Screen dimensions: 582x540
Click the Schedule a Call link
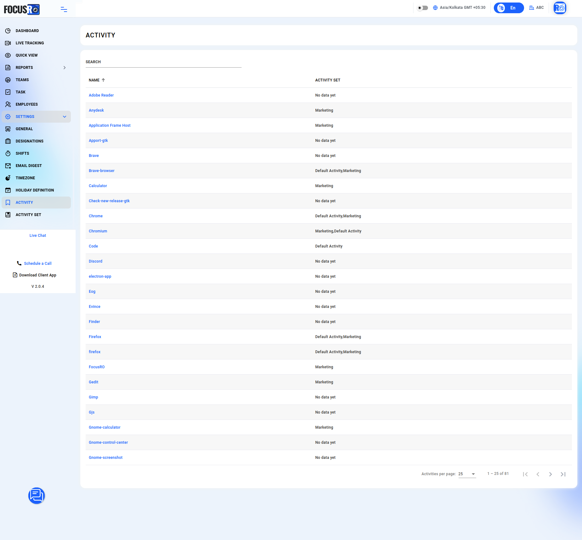point(38,264)
